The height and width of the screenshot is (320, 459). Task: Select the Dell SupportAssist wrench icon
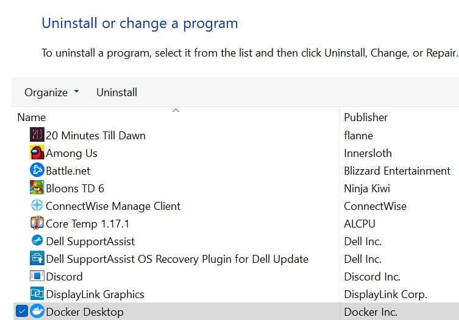37,240
